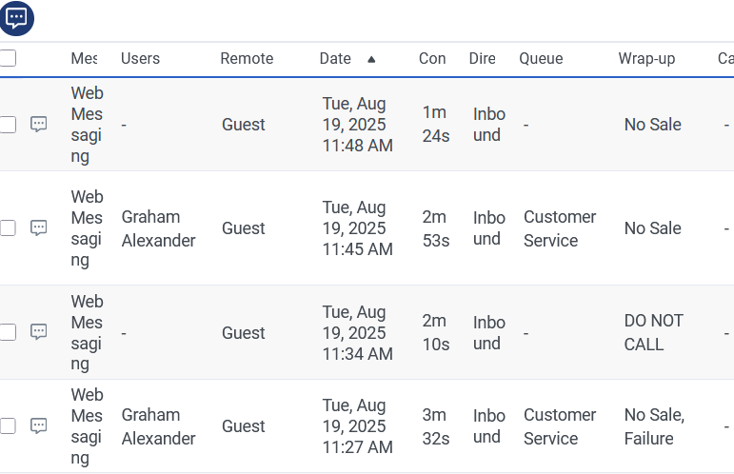Click message icon in 11:27 AM row

tap(39, 426)
